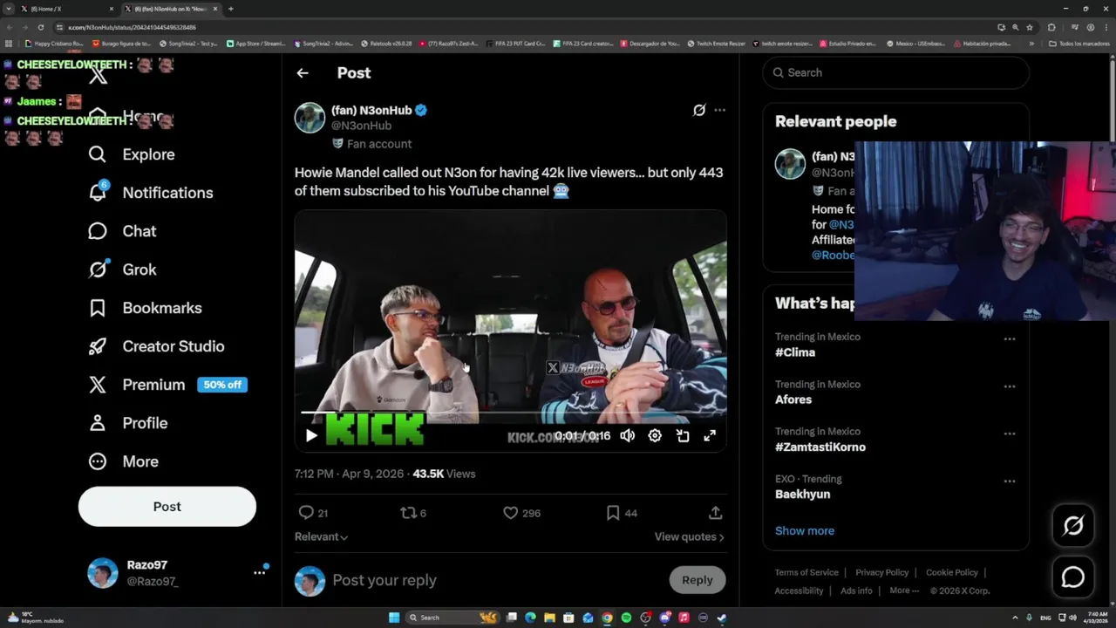Open more options for Baekhyun trend

(x=1010, y=481)
